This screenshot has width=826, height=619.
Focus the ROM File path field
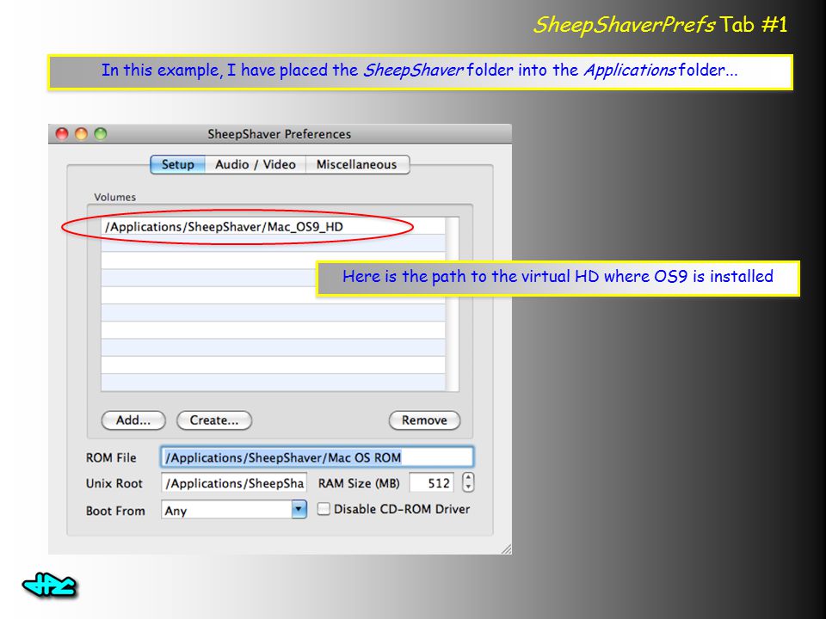(x=317, y=457)
